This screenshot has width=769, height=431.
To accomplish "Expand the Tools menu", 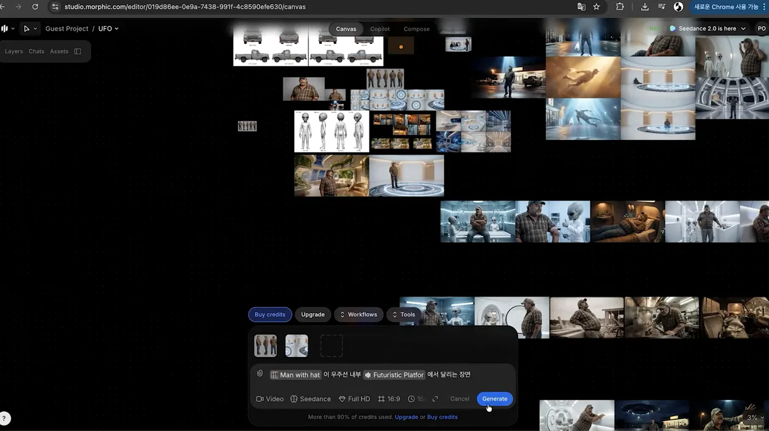I will [x=403, y=314].
